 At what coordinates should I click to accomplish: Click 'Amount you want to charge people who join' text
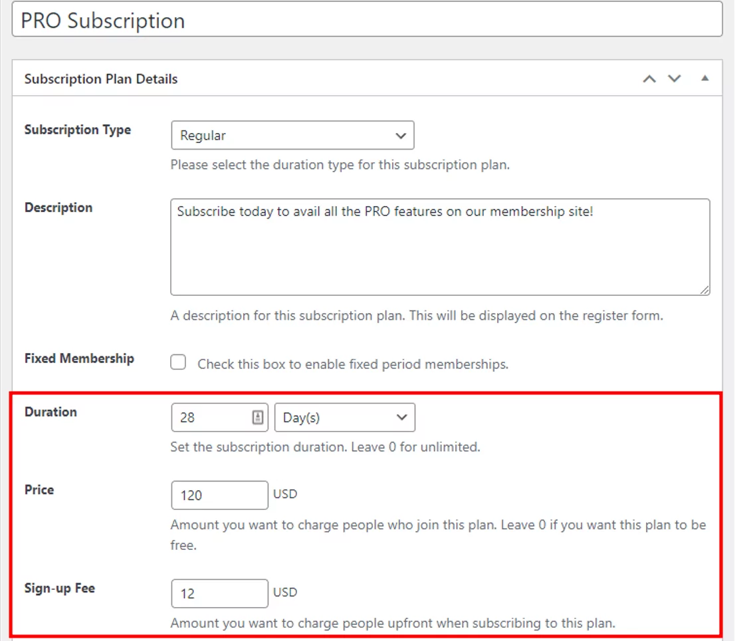[x=439, y=535]
